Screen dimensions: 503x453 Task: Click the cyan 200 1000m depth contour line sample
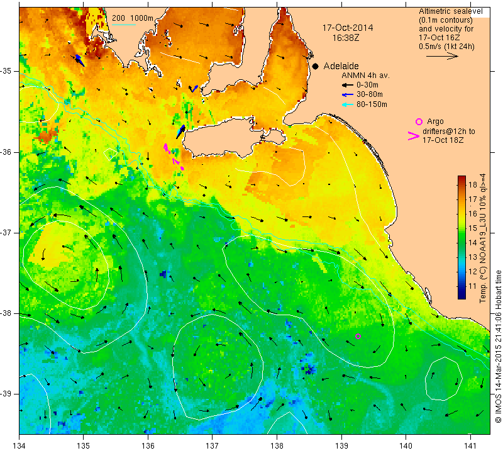[124, 25]
